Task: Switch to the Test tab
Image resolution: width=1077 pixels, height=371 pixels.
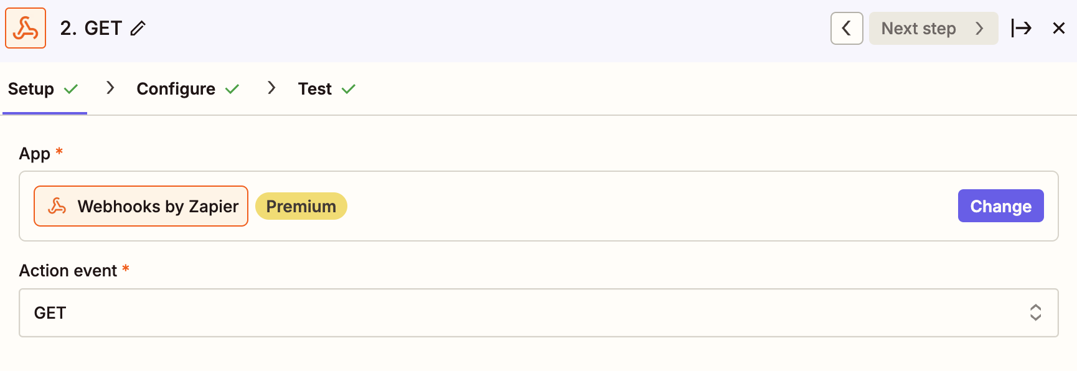Action: [315, 89]
